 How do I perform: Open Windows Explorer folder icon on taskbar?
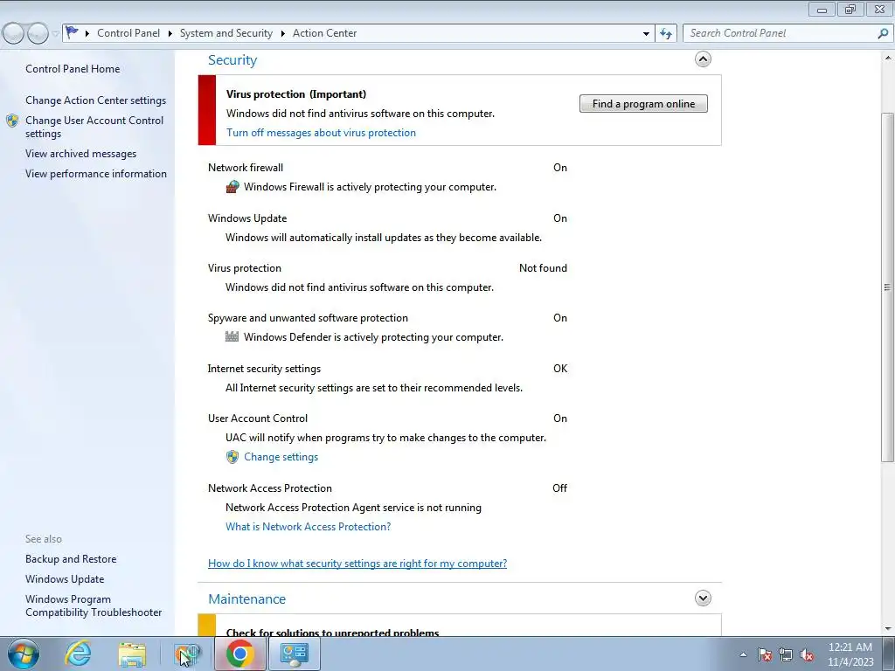point(133,654)
